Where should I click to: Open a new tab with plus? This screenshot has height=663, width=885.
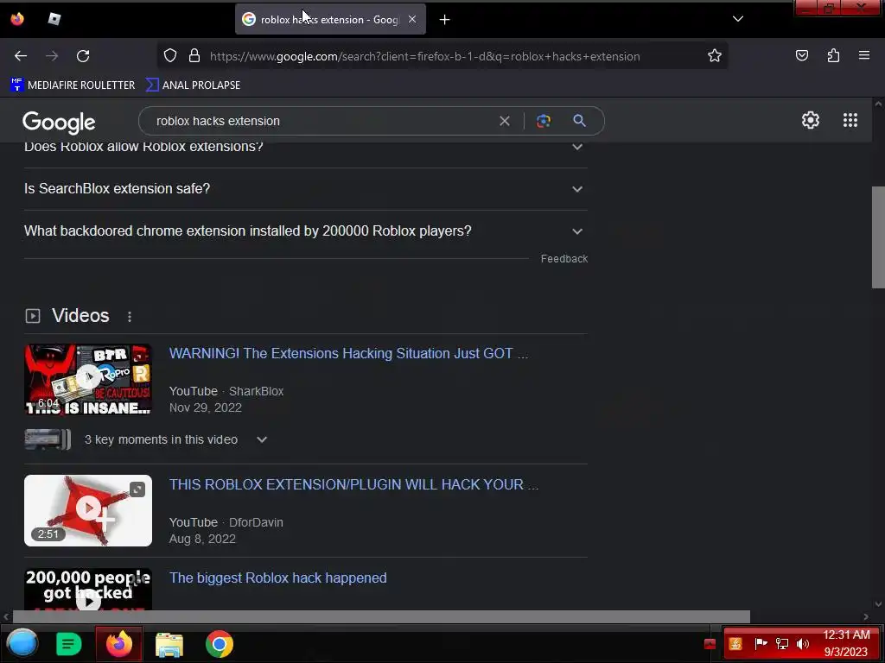coord(445,20)
